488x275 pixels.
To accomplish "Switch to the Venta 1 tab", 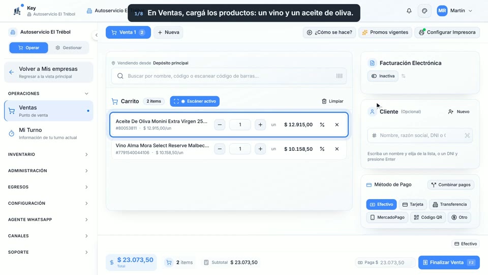I will (128, 32).
